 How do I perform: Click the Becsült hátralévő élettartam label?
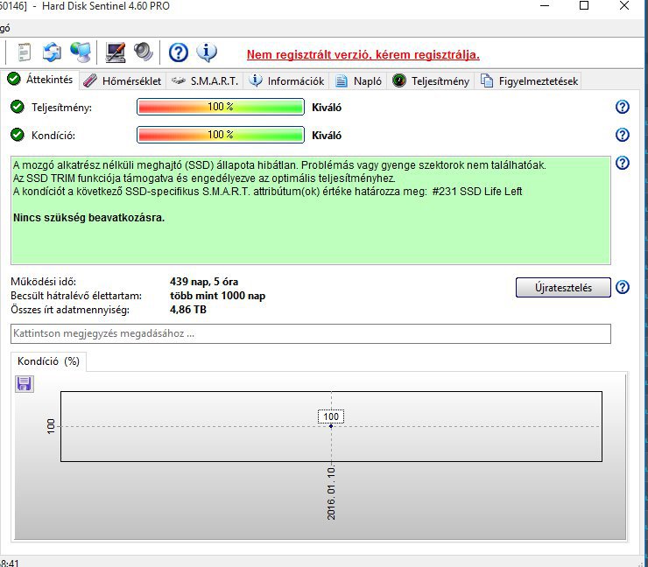click(x=76, y=296)
